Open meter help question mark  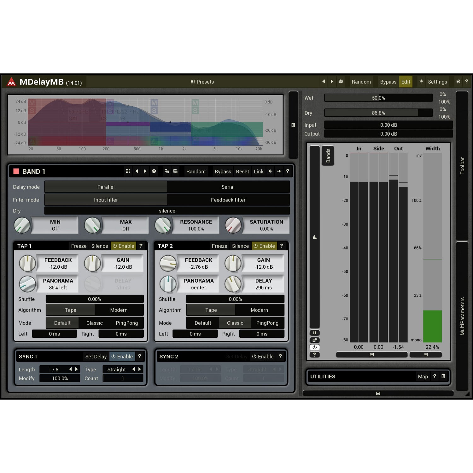coord(314,354)
